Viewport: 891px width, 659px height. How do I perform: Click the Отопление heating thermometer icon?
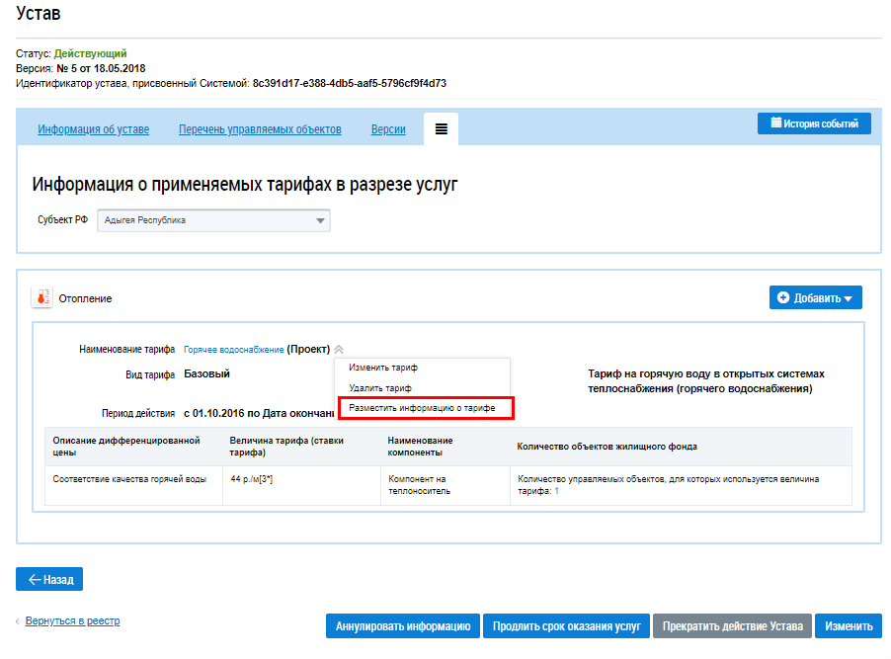(x=42, y=297)
